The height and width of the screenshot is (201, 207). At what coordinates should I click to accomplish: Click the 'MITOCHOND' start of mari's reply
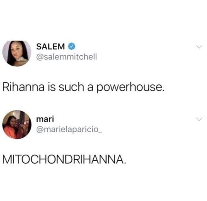40,159
